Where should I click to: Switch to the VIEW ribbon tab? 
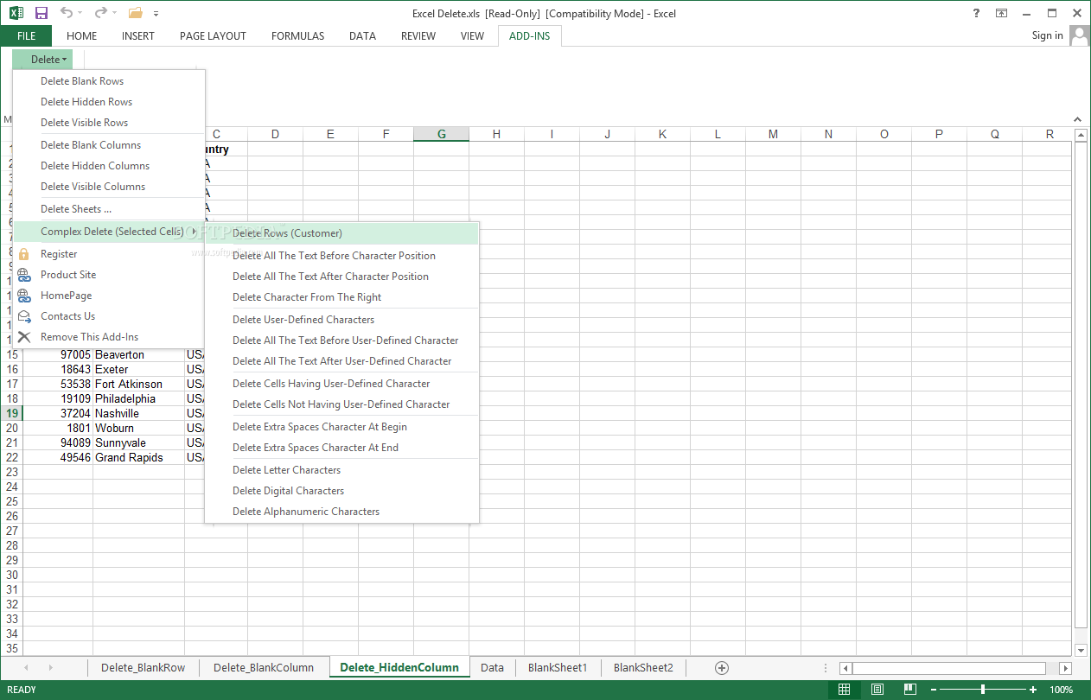click(472, 35)
